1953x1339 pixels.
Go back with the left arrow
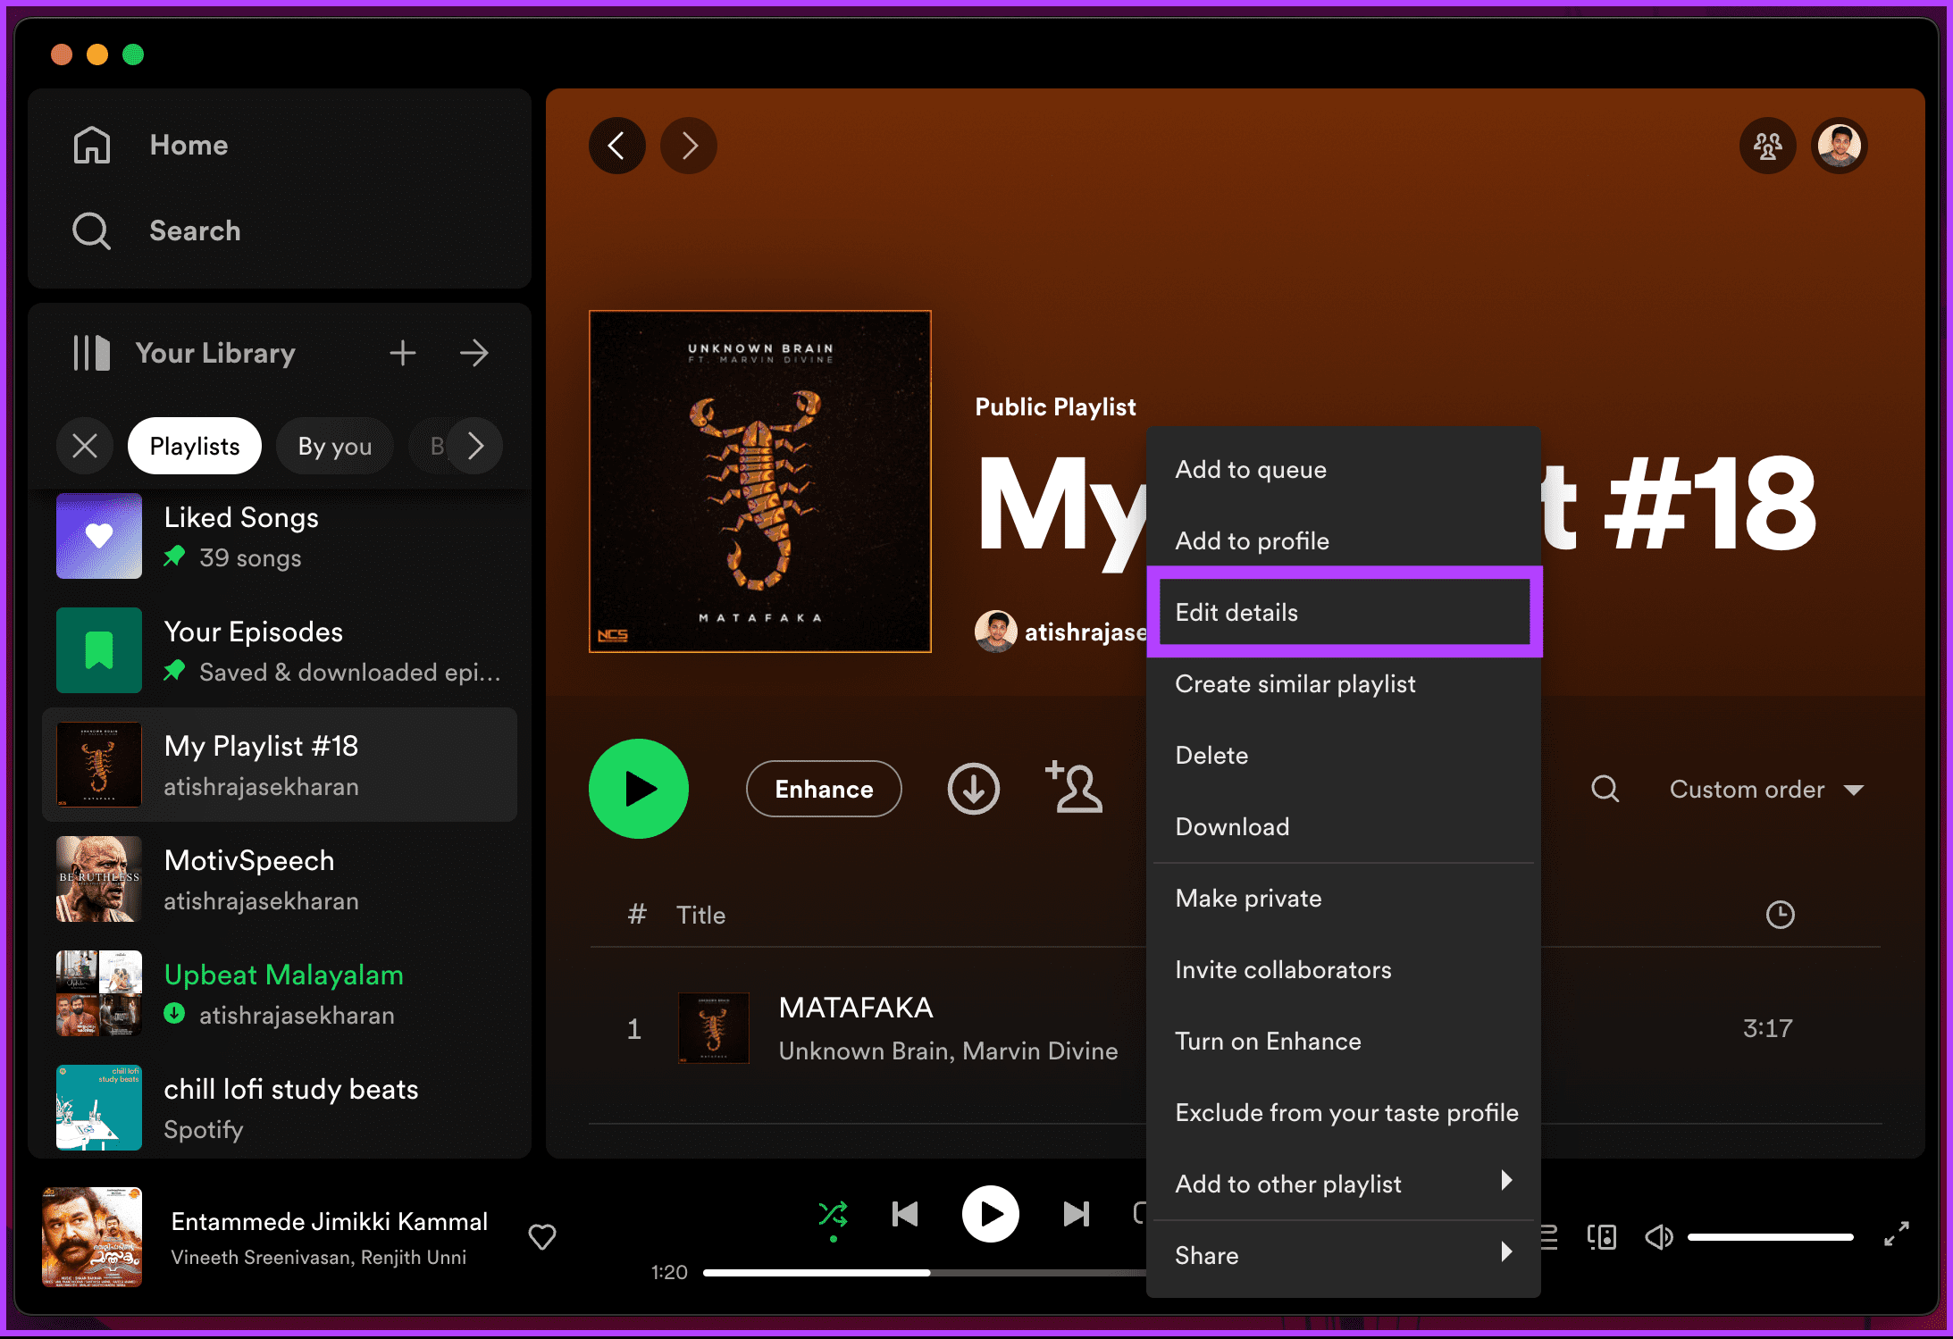pyautogui.click(x=616, y=146)
